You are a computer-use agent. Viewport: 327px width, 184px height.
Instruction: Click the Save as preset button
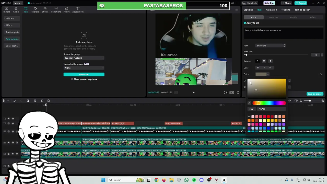tap(315, 94)
